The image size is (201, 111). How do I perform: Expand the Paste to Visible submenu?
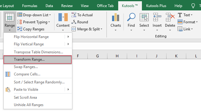coord(68,90)
